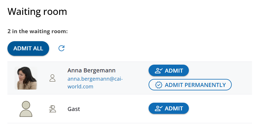Refresh the waiting room list

click(61, 48)
